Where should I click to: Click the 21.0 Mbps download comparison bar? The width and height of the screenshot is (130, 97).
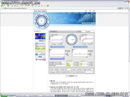tap(70, 64)
